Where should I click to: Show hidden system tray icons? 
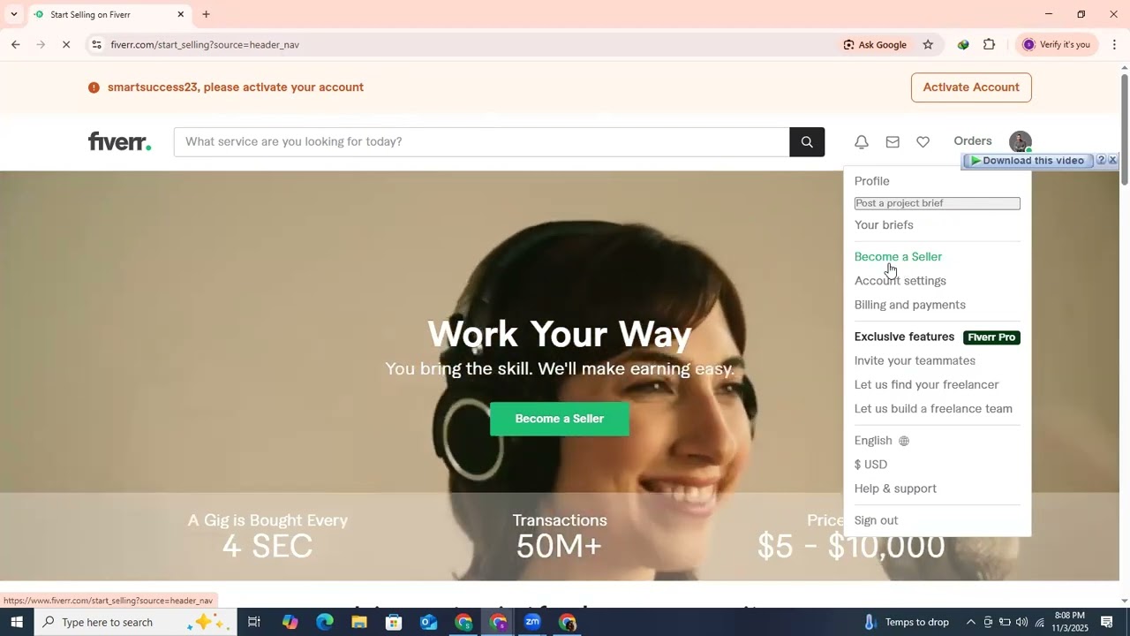point(970,622)
